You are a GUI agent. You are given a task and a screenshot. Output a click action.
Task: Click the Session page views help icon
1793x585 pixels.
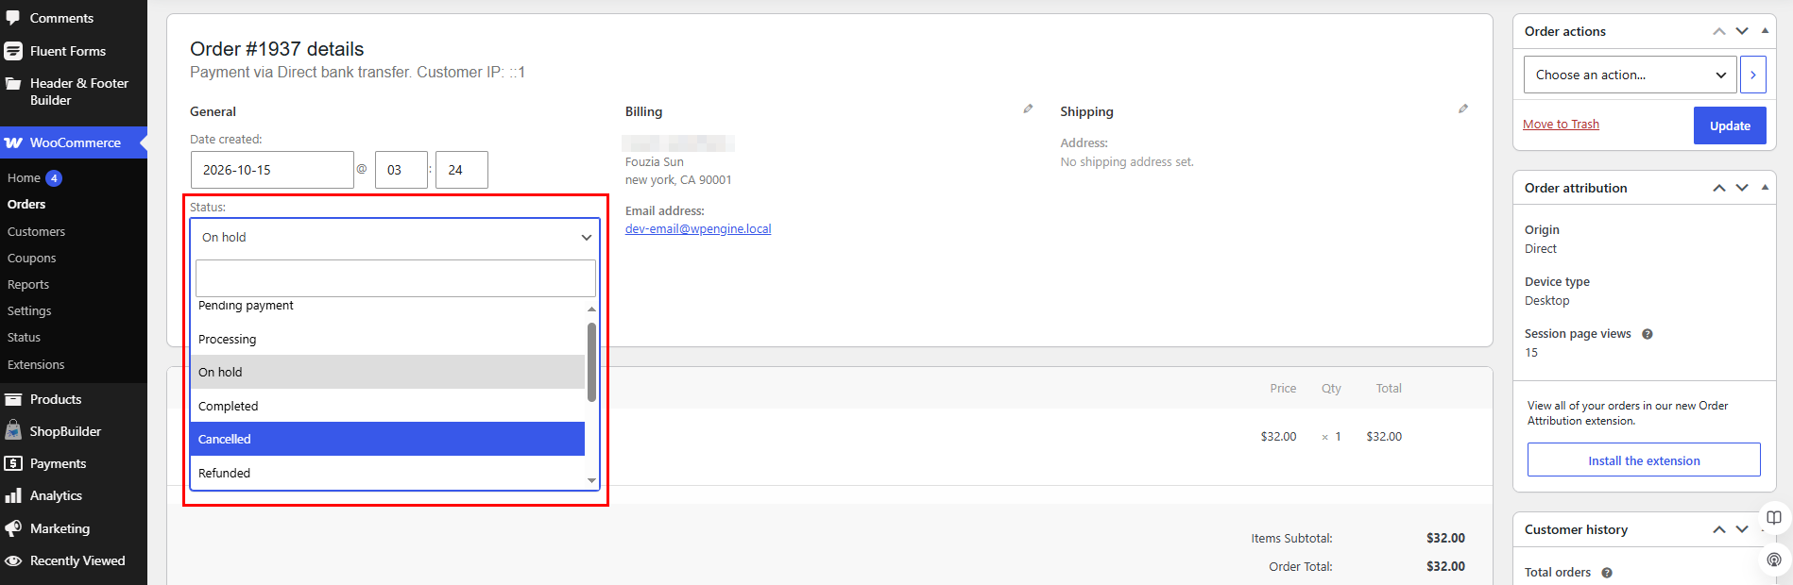(x=1648, y=334)
